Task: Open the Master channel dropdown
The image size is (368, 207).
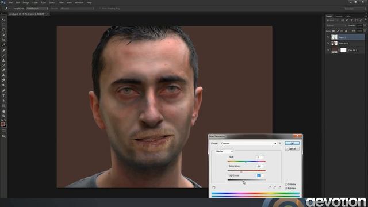Action: click(224, 151)
